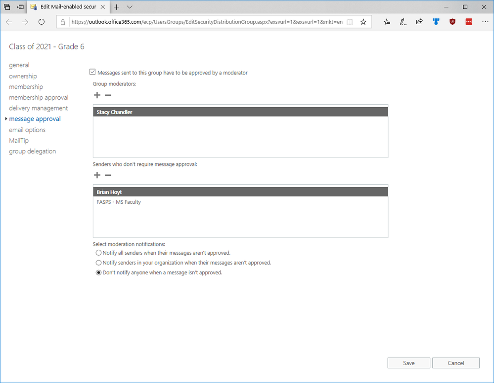Remove a group moderator with the minus icon
The height and width of the screenshot is (383, 494).
pos(108,95)
